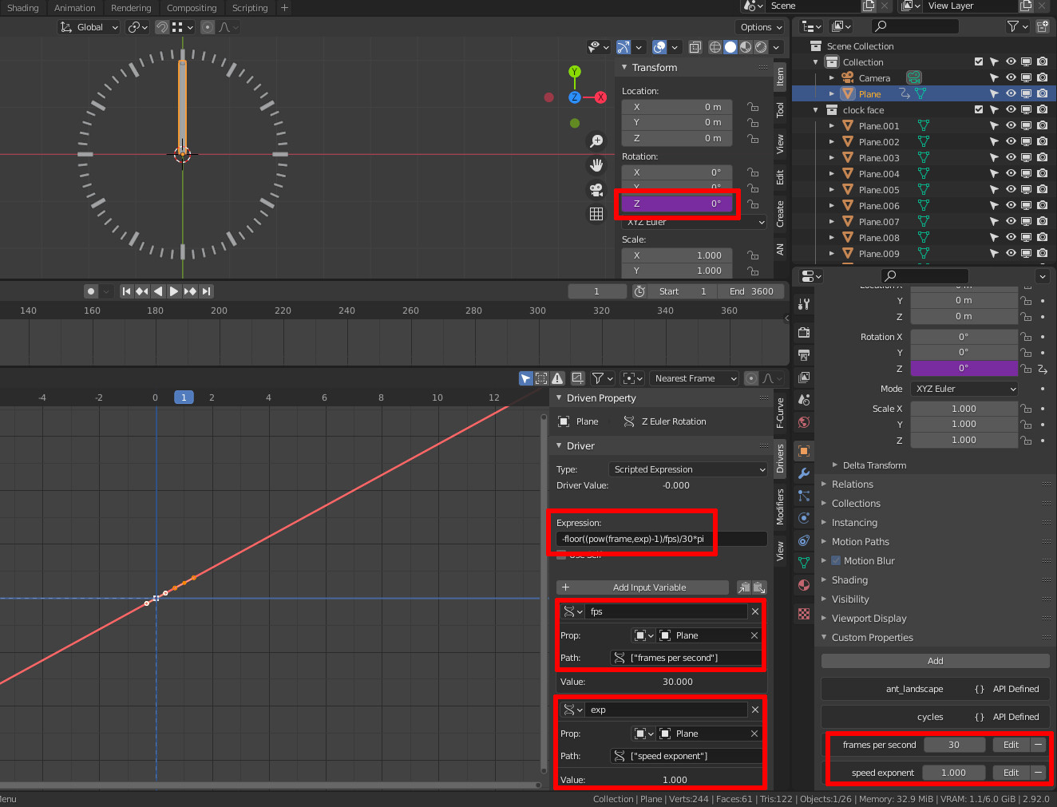The image size is (1057, 807).
Task: Remove the exp driver variable
Action: pyautogui.click(x=755, y=710)
